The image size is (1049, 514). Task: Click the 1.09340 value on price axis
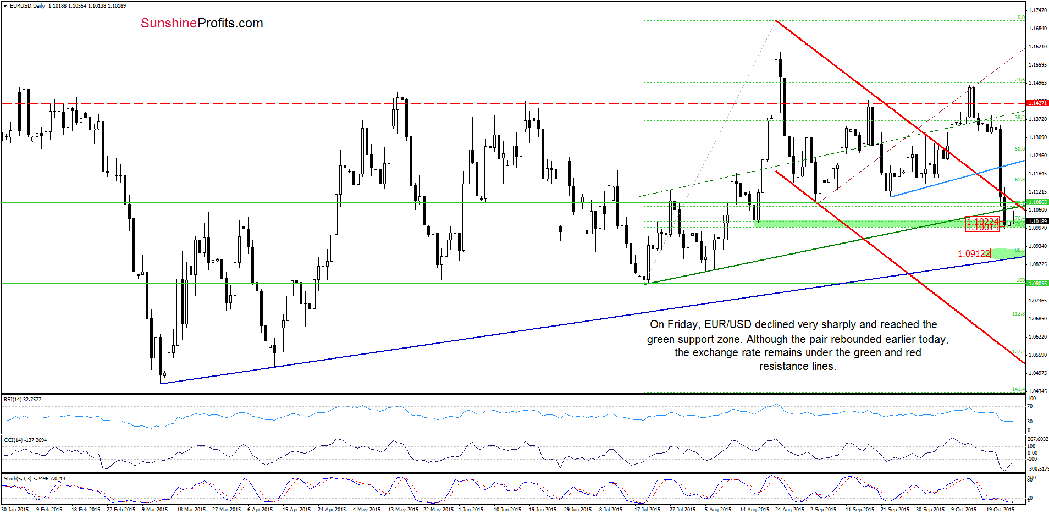(x=1037, y=246)
